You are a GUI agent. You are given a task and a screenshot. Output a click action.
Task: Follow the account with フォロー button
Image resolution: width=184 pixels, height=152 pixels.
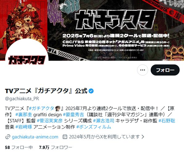(x=165, y=70)
